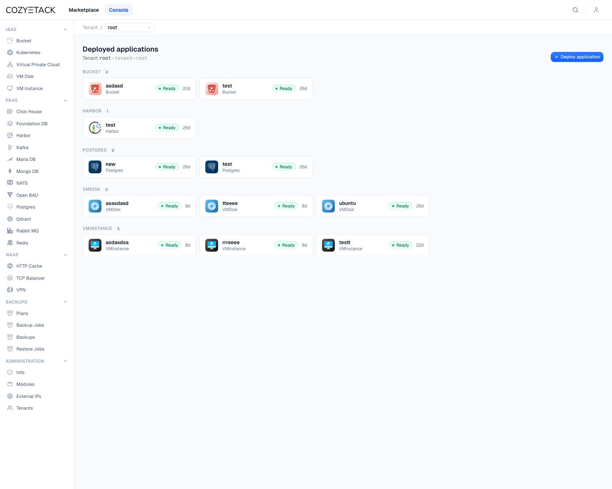
Task: Collapse the PAAS sidebar section
Action: click(65, 100)
